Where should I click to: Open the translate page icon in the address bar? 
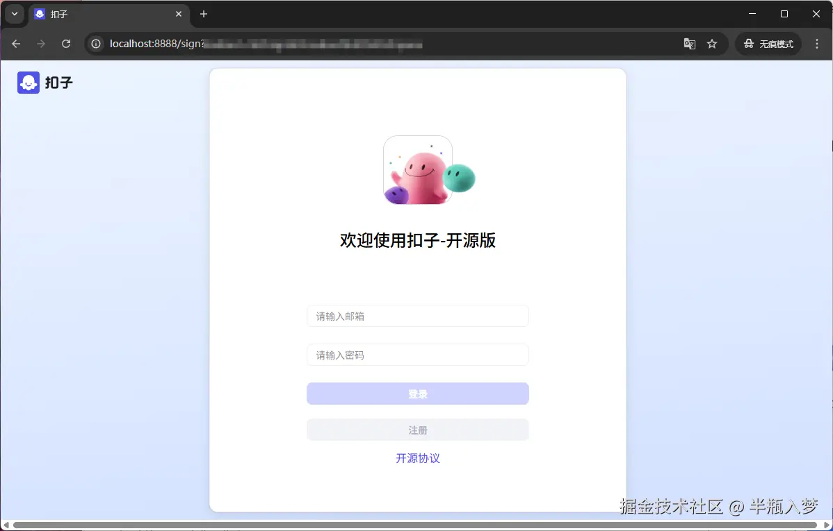click(689, 43)
